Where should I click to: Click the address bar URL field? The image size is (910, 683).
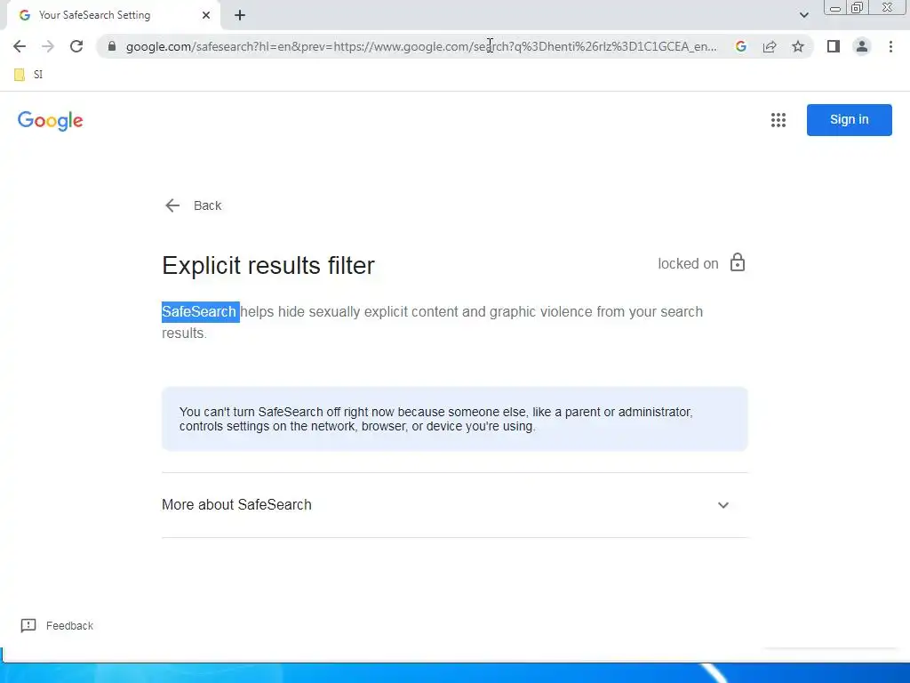click(x=421, y=46)
